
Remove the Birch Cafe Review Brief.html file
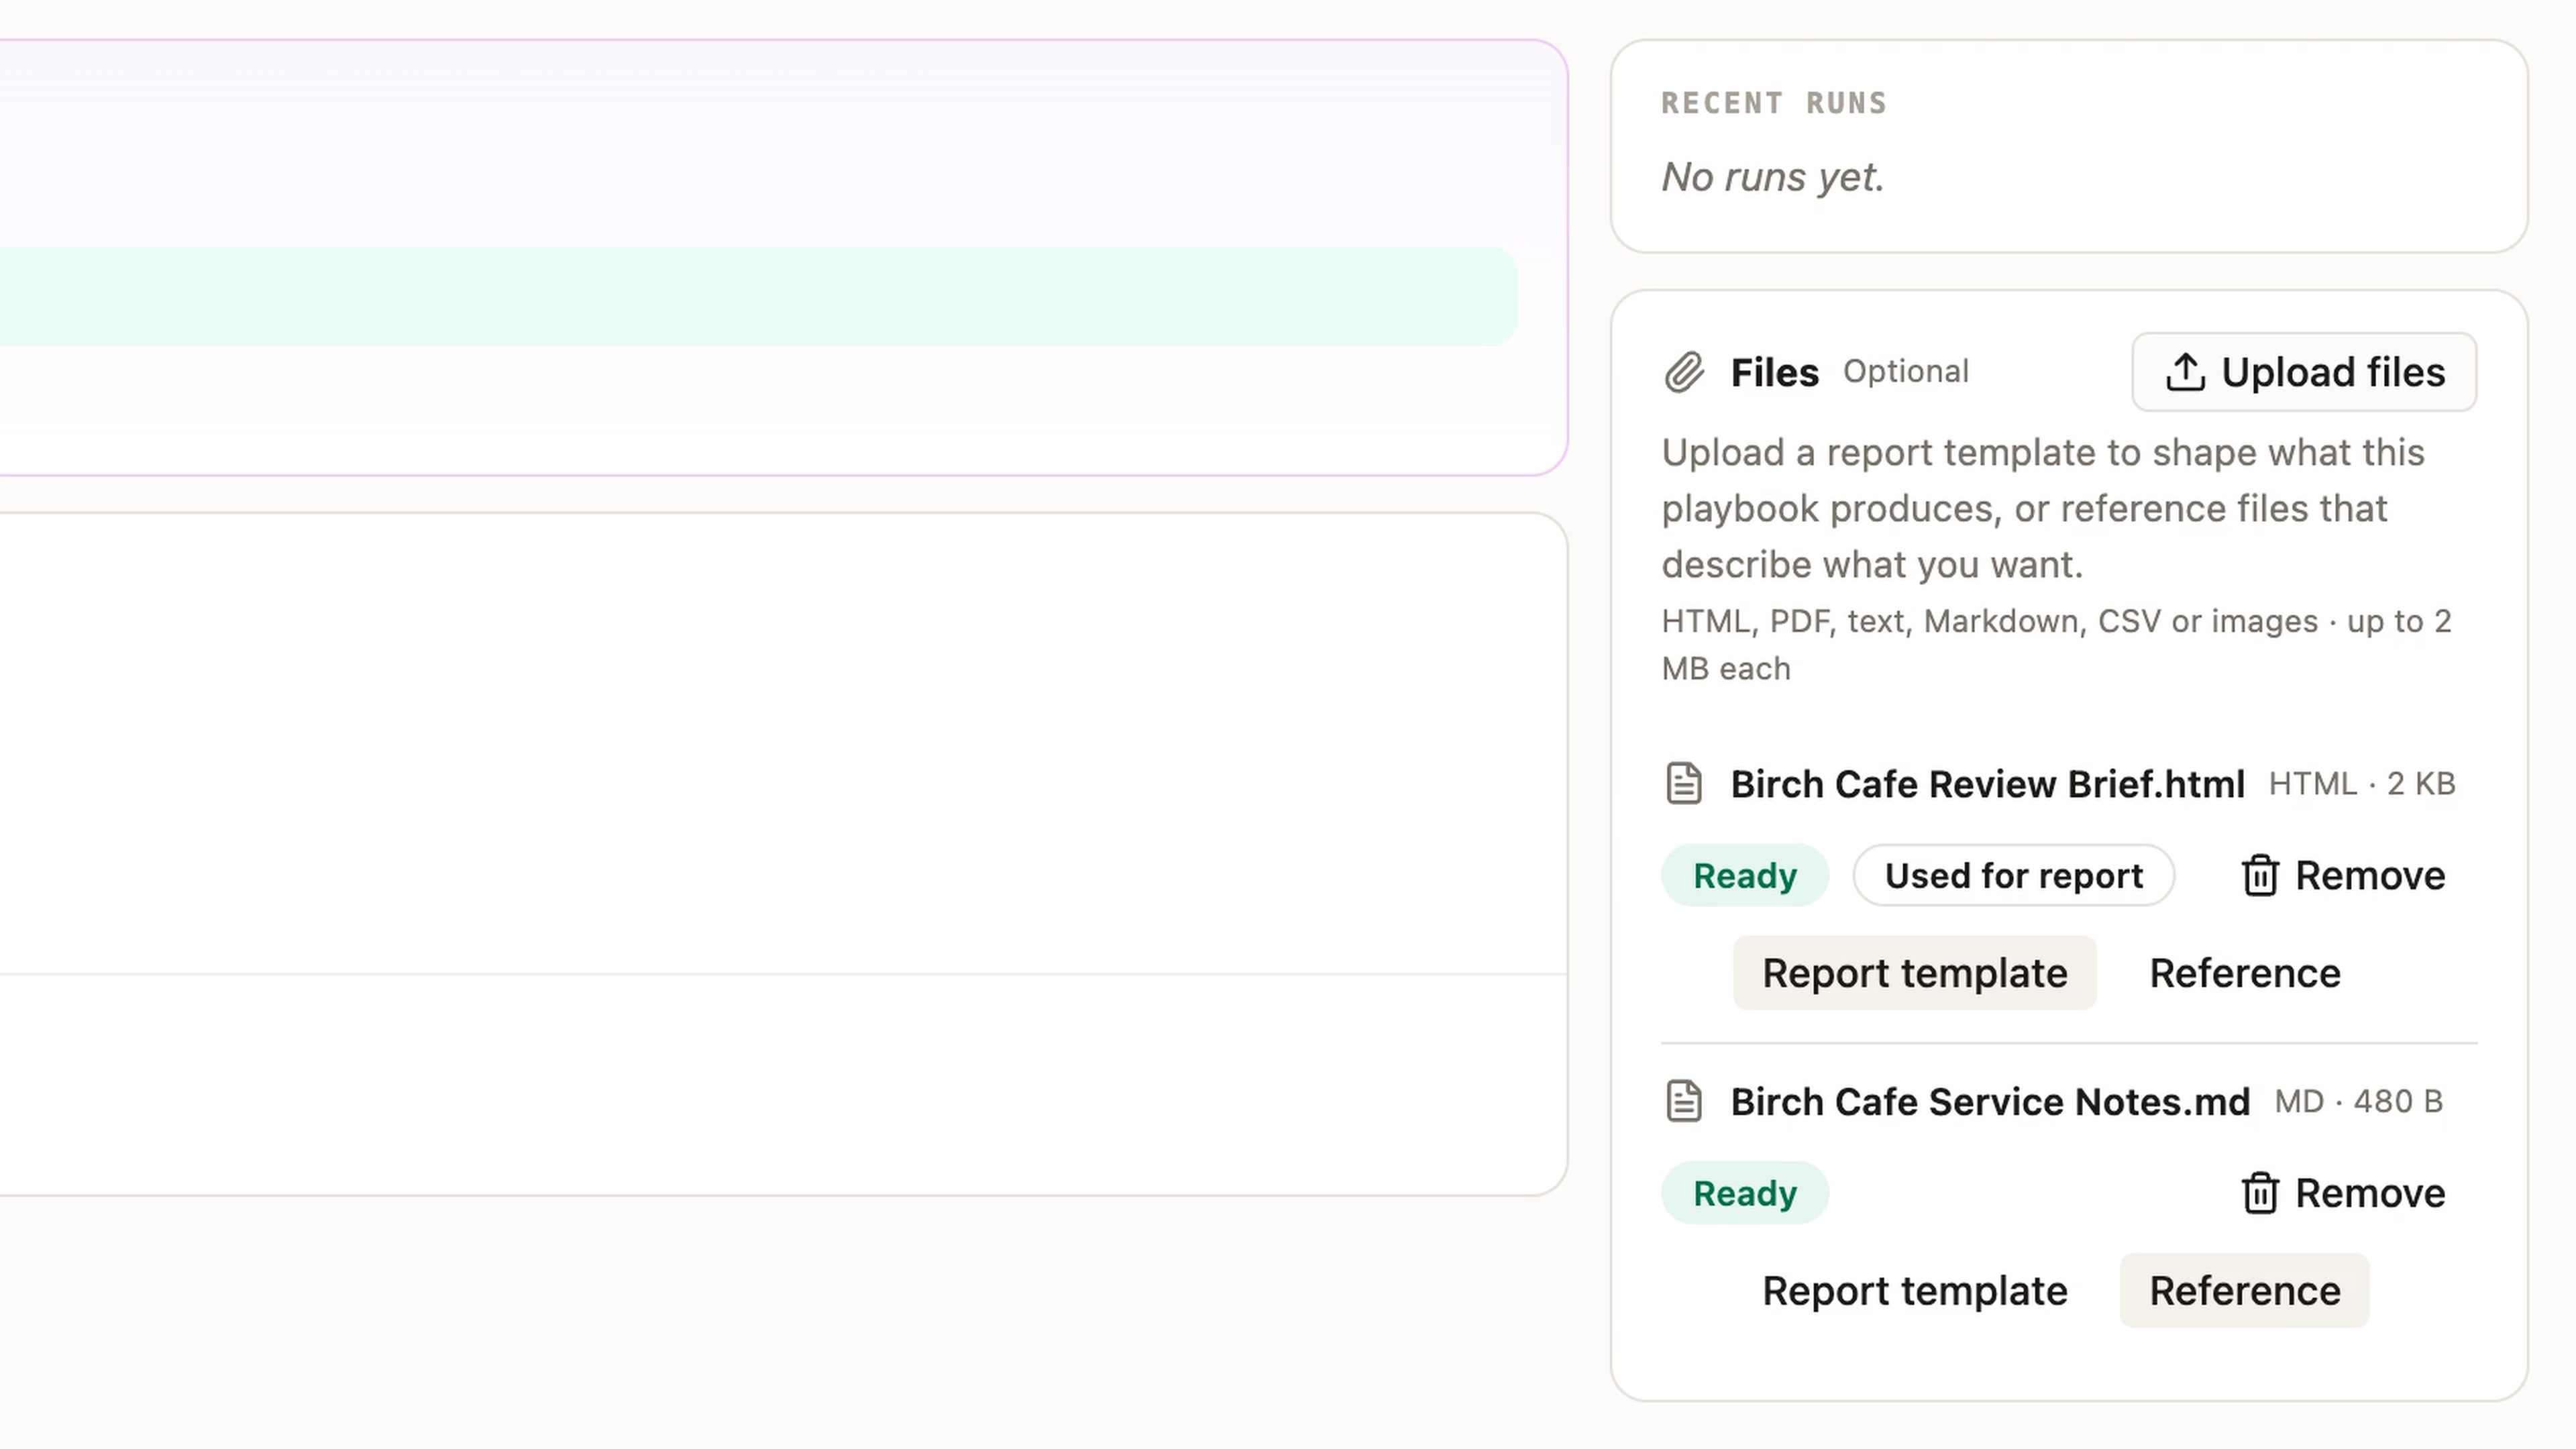tap(2343, 875)
